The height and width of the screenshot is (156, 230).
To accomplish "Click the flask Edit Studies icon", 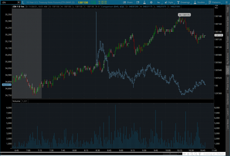I will (144, 2).
